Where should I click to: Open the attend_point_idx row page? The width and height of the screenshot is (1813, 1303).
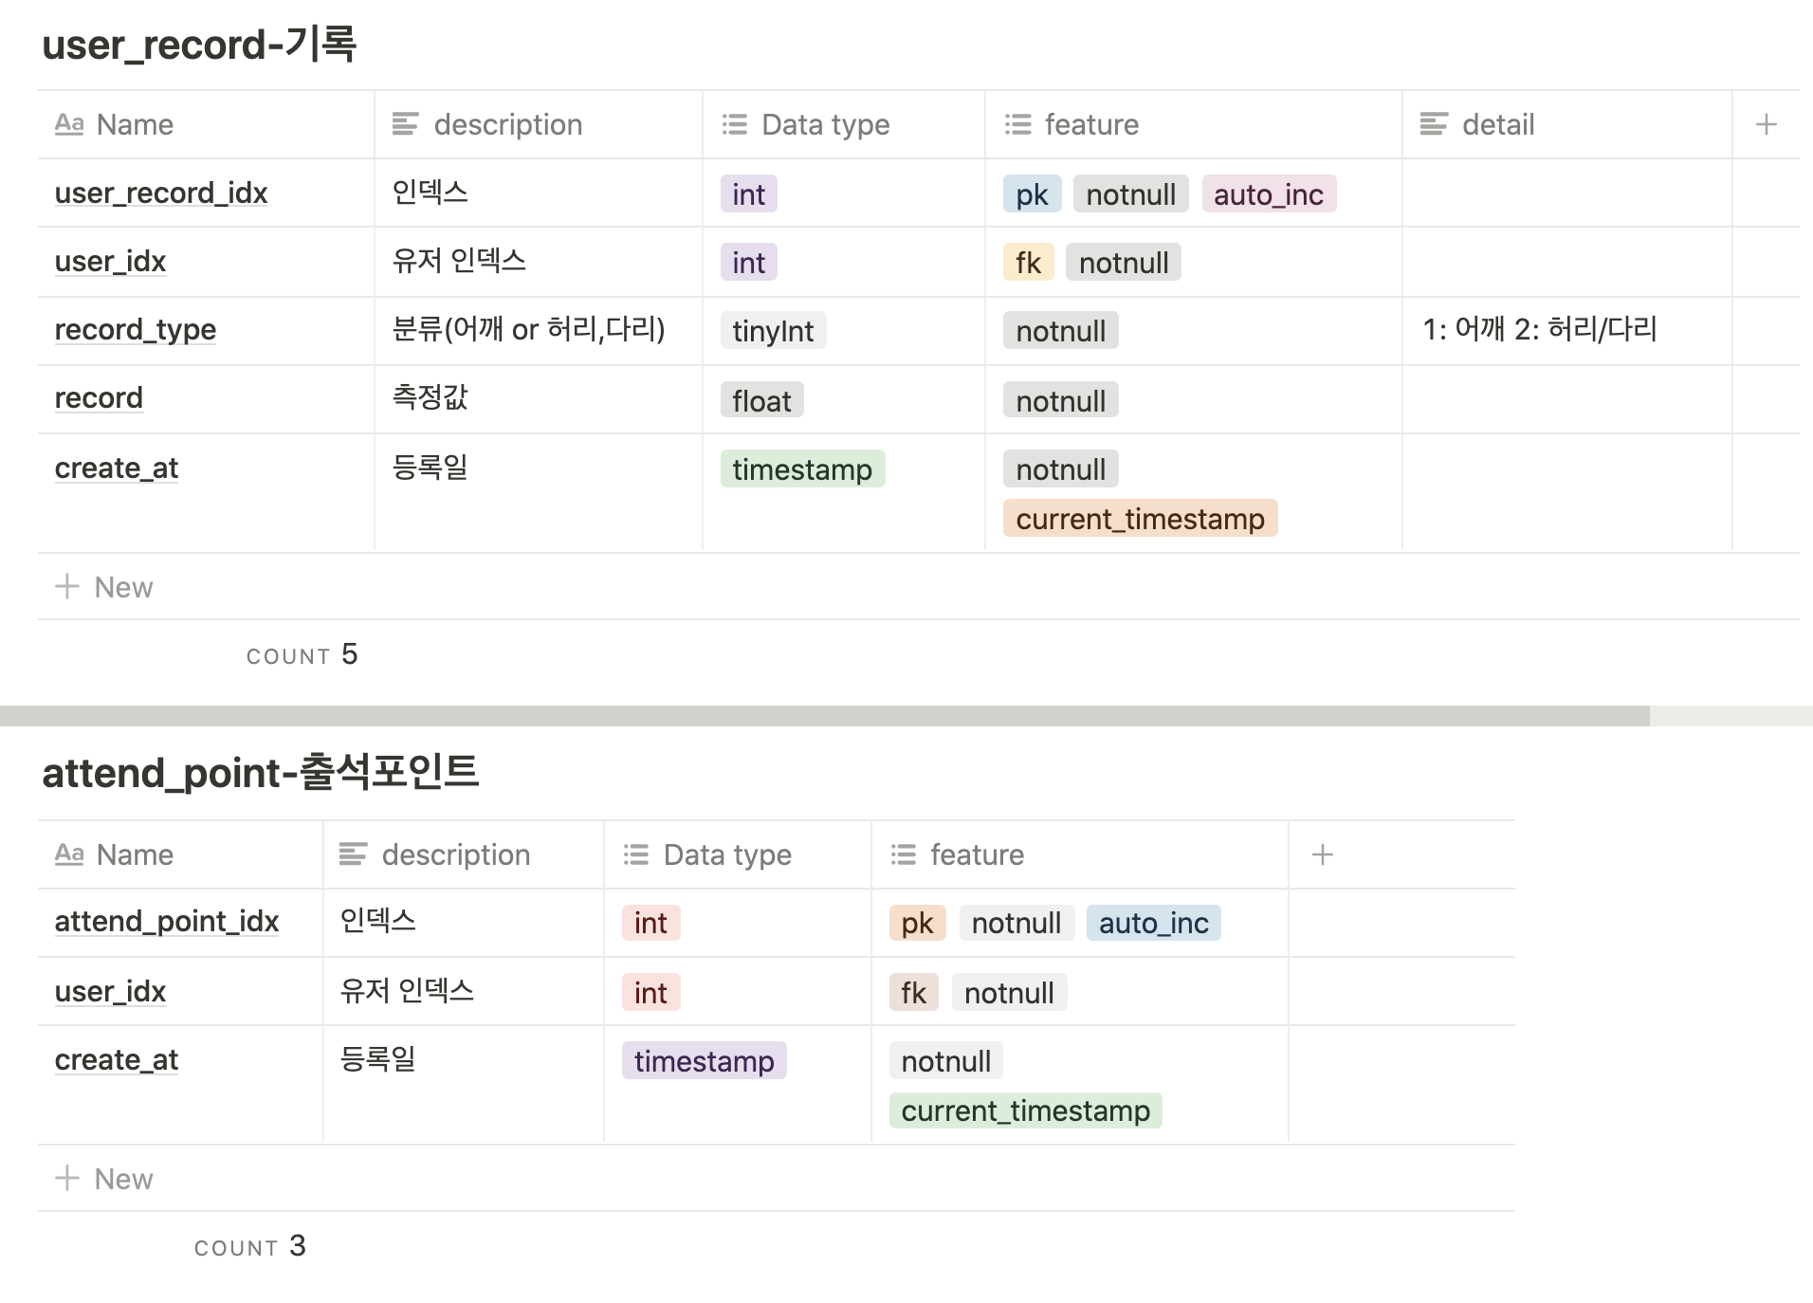[x=167, y=922]
